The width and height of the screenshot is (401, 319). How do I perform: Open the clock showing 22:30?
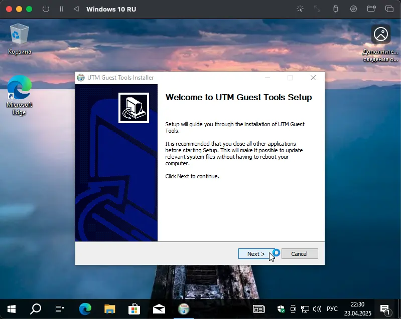357,309
